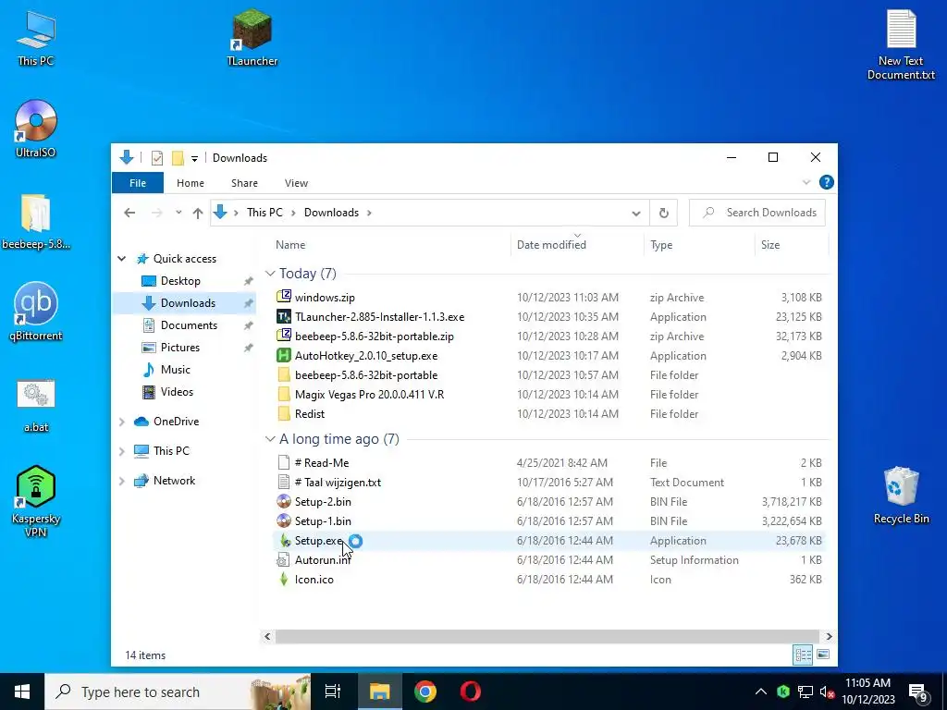The width and height of the screenshot is (947, 710).
Task: Click File Explorer taskbar icon
Action: 380,692
